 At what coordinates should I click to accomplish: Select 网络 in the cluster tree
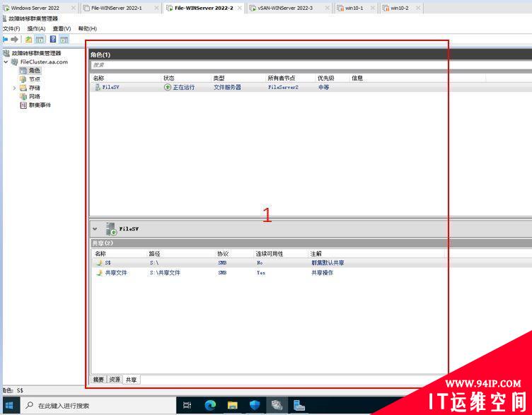tap(34, 97)
